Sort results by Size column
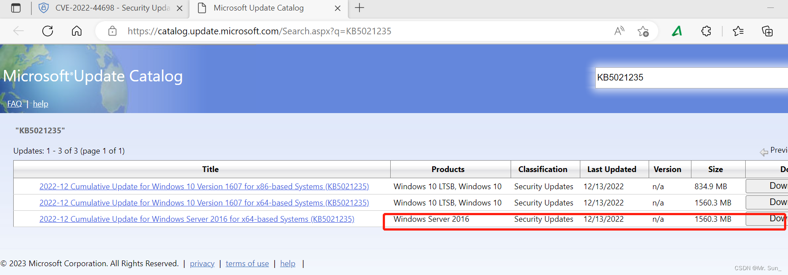 (x=715, y=169)
